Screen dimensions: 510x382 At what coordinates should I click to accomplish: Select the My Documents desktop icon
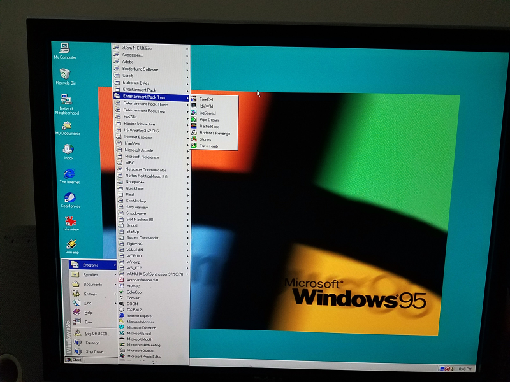click(x=68, y=128)
